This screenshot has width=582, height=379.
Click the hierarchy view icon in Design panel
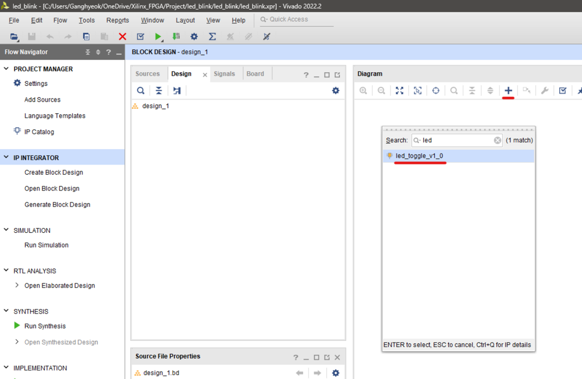[x=177, y=90]
